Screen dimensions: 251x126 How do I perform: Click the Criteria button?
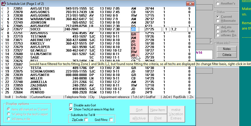227,55
